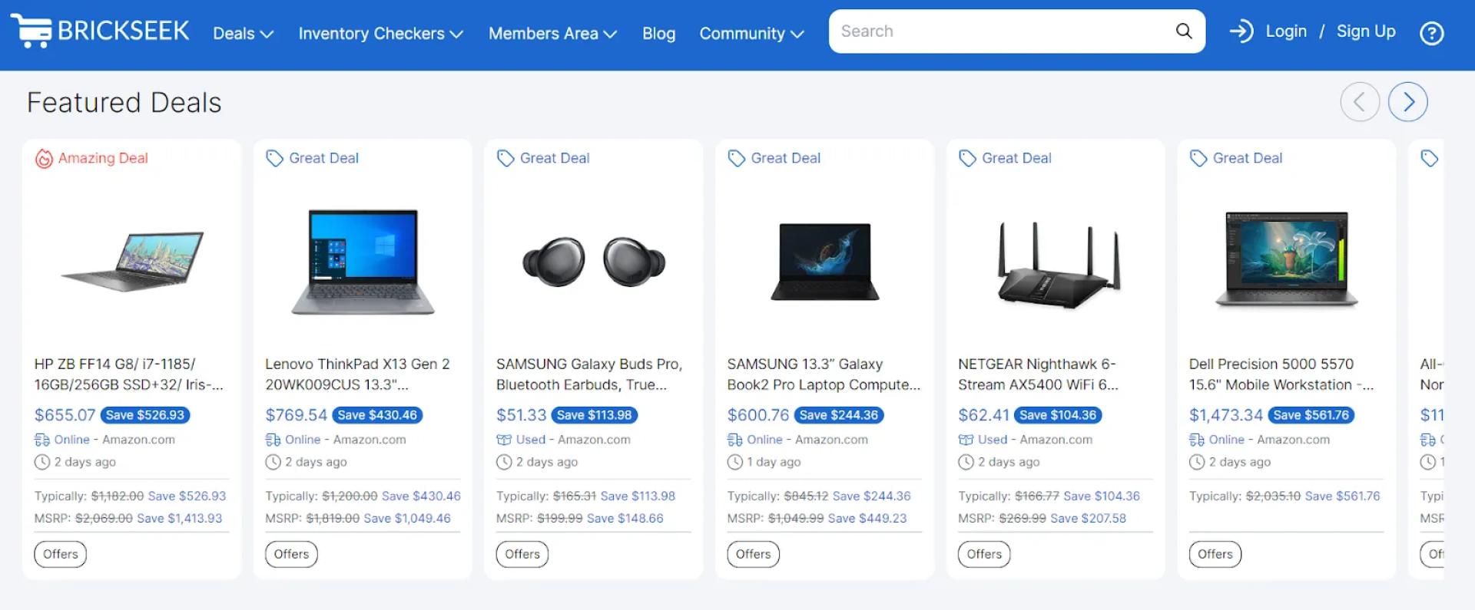Click the $655.07 price
Viewport: 1475px width, 610px height.
(x=65, y=415)
